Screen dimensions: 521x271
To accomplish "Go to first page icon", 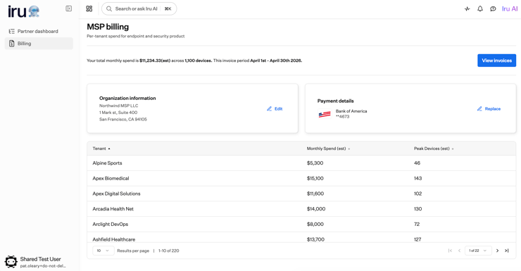I will [x=450, y=251].
